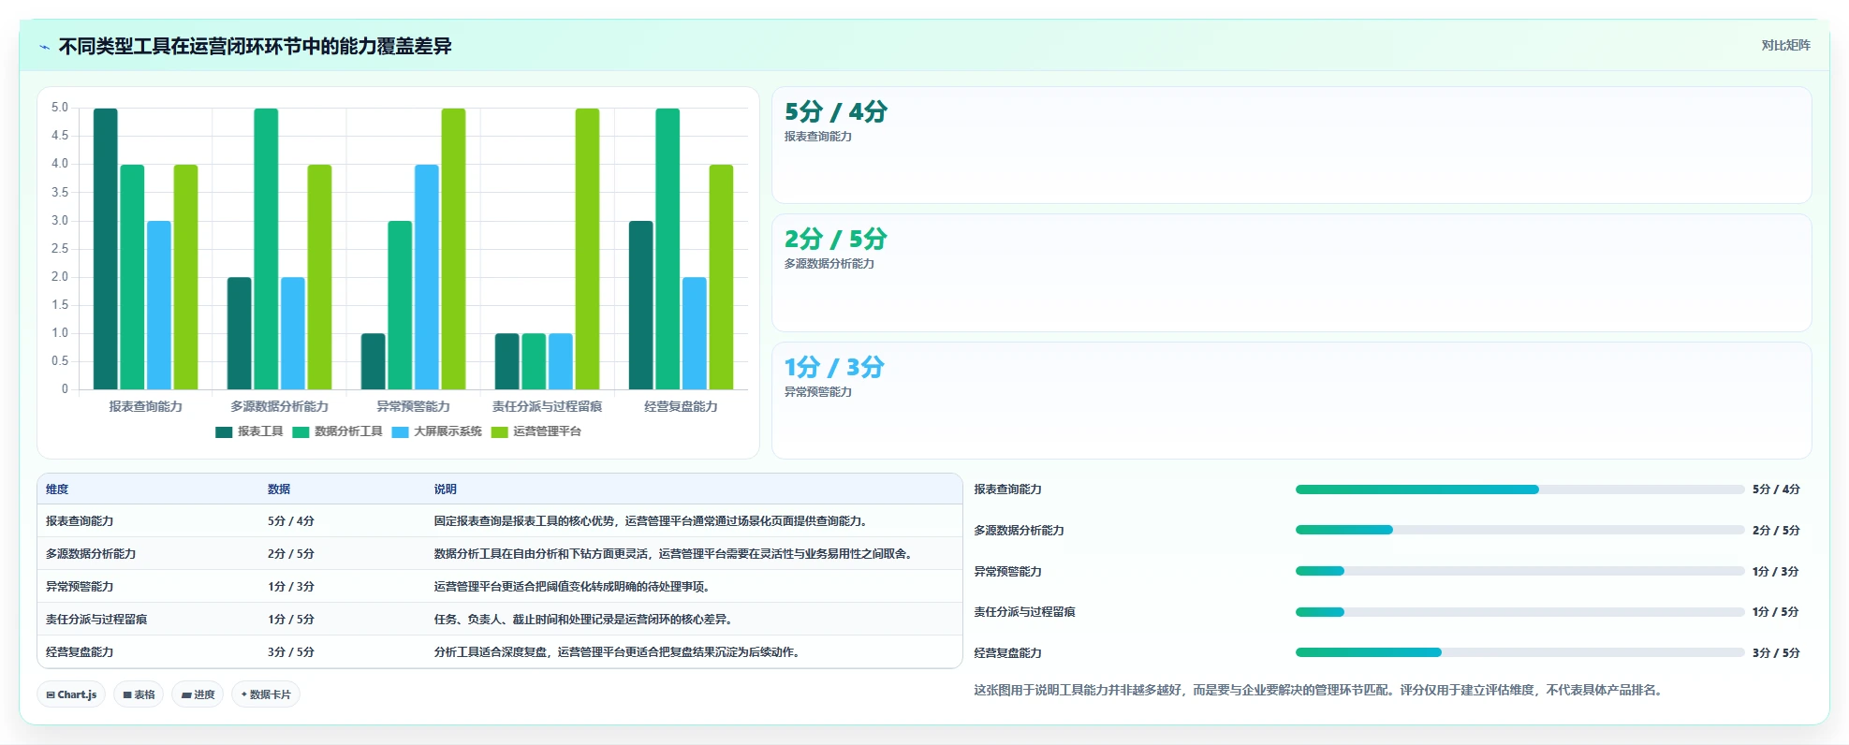The image size is (1849, 745).
Task: Select the 报表查询能力 table row cell
Action: (x=80, y=521)
